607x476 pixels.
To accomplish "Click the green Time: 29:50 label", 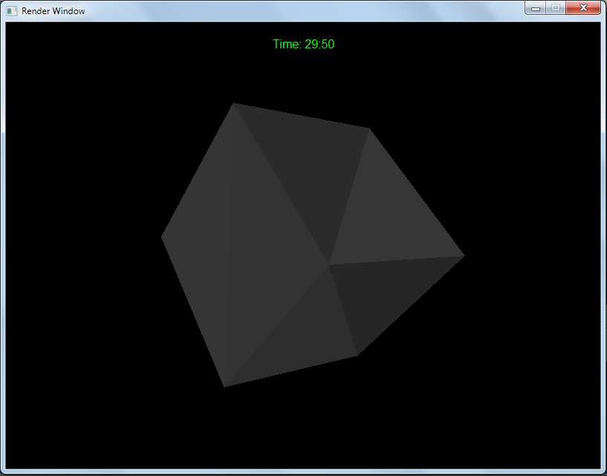I will (x=303, y=45).
